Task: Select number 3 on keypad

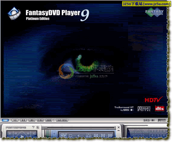Action: pos(164,131)
